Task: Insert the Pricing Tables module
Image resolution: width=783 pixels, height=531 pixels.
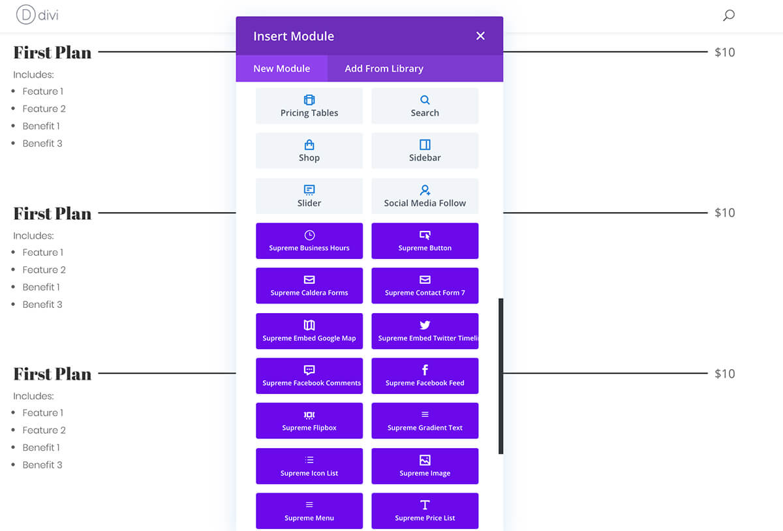Action: click(x=309, y=106)
